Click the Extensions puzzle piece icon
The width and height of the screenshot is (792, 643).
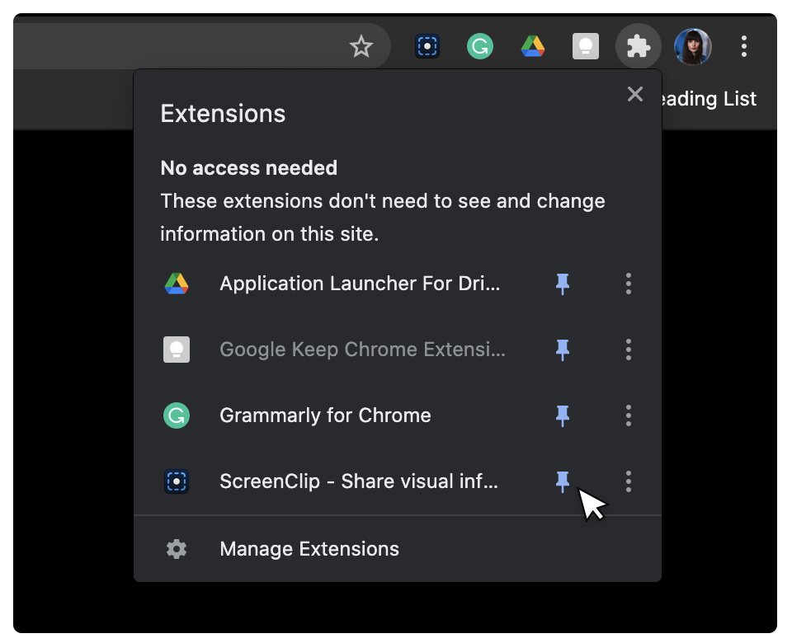[x=639, y=46]
